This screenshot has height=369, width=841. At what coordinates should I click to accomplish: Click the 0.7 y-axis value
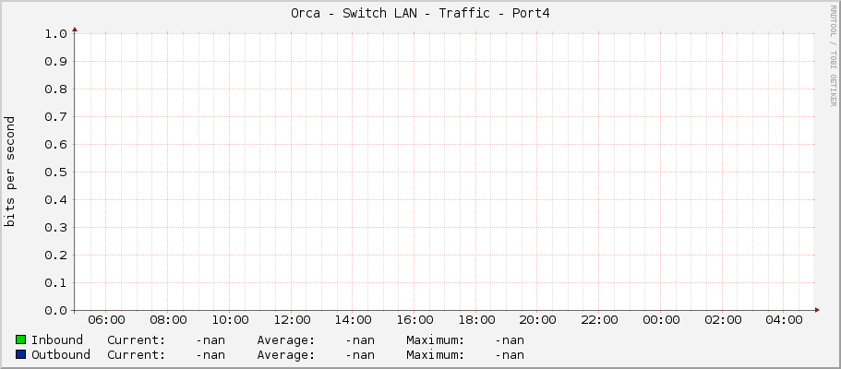55,117
